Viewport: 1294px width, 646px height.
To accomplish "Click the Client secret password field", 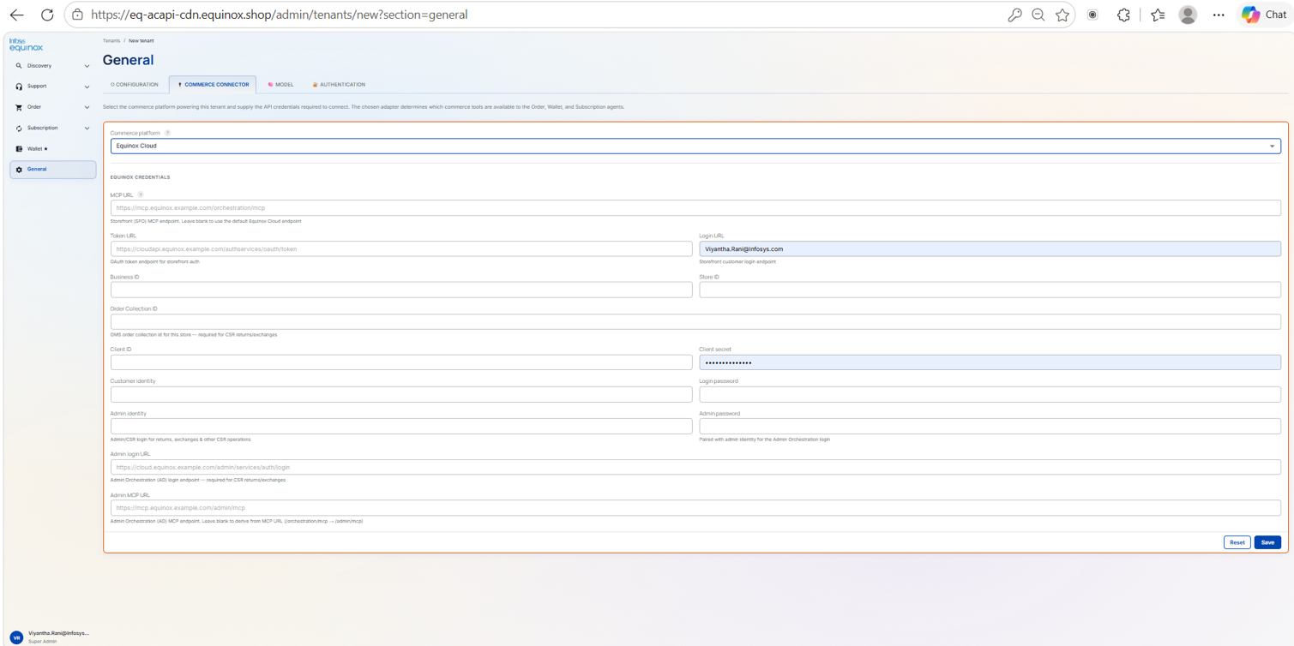I will (990, 362).
